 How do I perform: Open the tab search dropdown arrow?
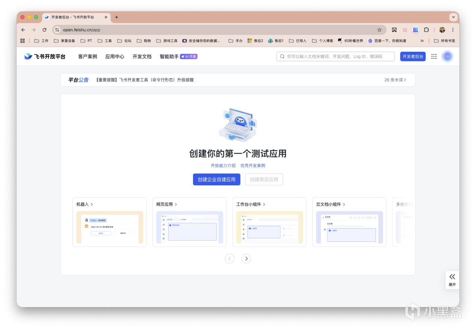pos(453,17)
